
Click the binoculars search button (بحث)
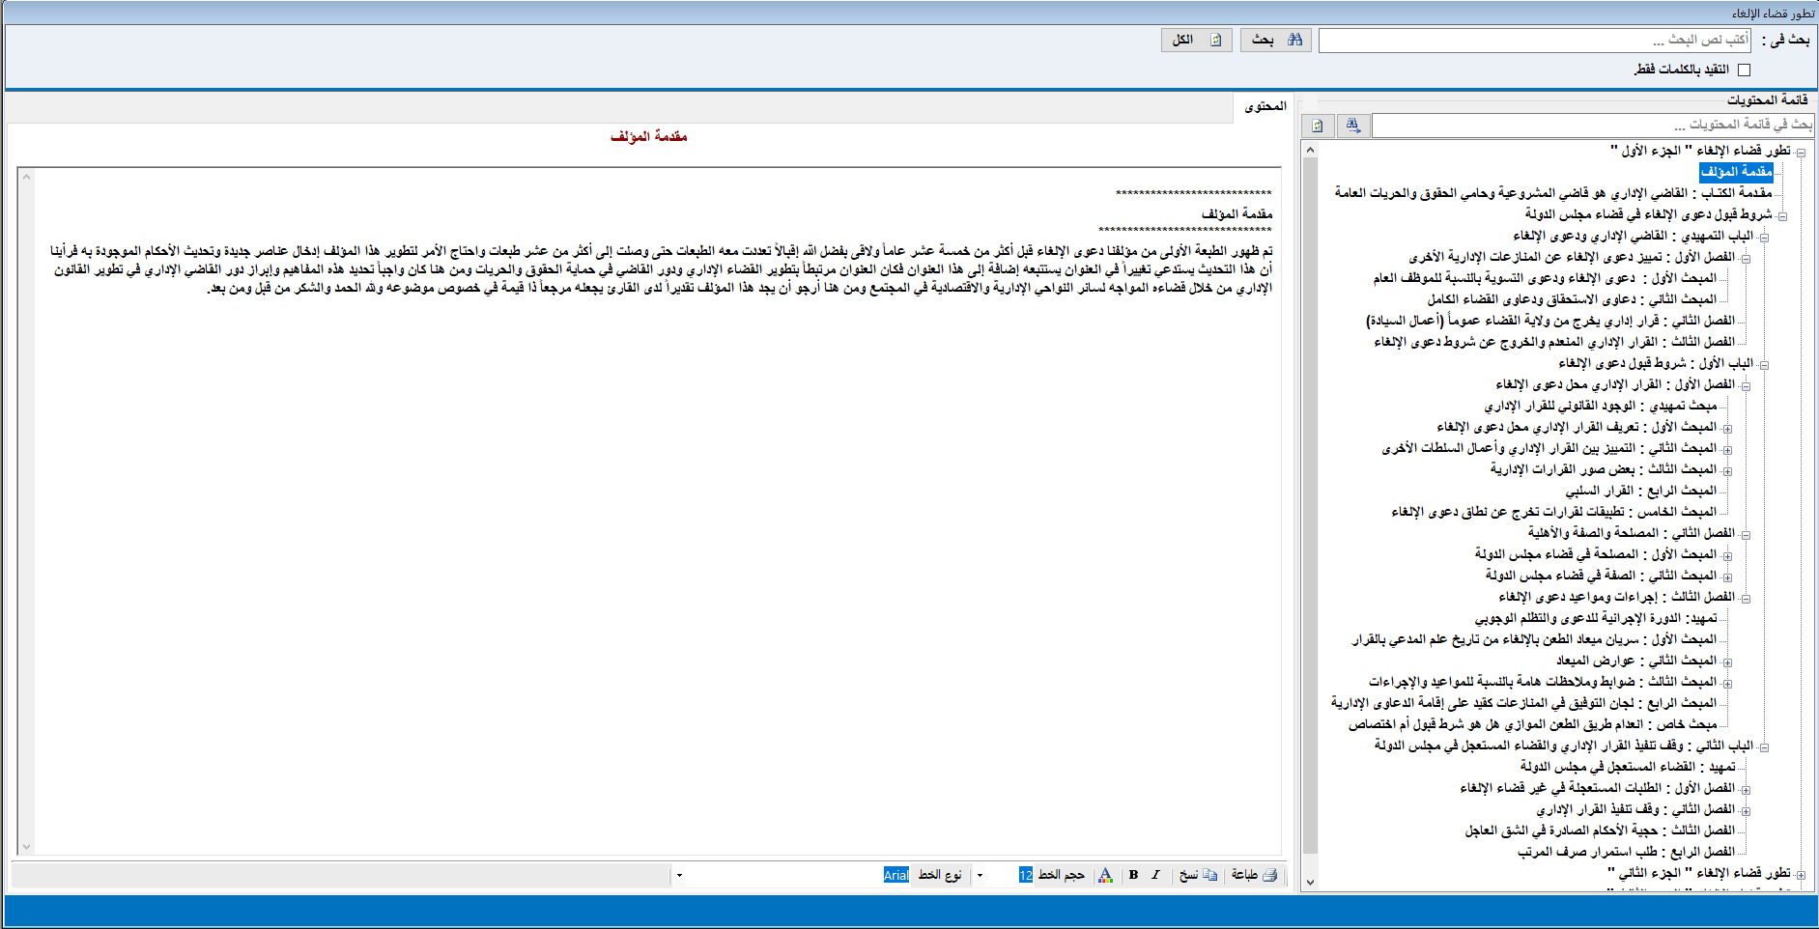1276,40
